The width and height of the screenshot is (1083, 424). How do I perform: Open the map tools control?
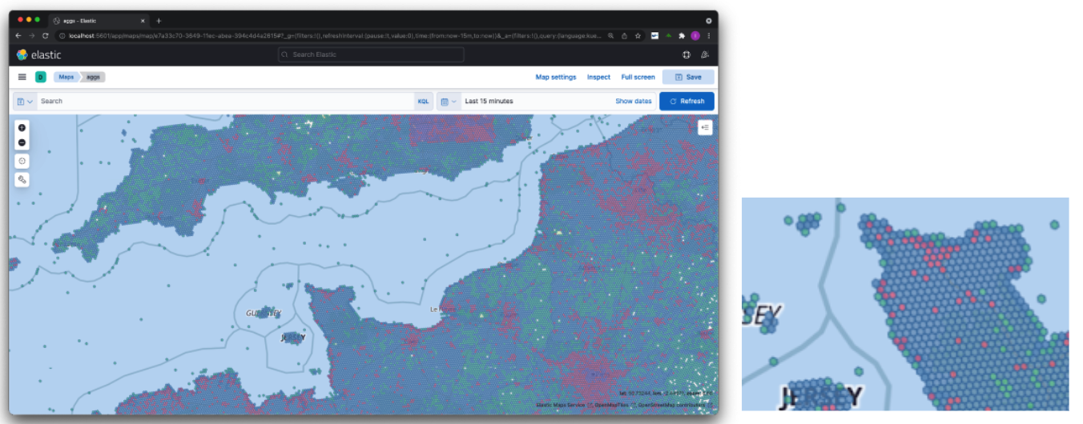(x=22, y=179)
